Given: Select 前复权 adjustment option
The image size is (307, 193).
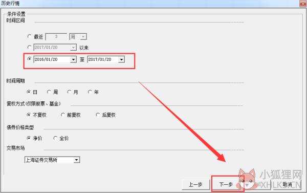Looking at the screenshot, I should coord(63,115).
